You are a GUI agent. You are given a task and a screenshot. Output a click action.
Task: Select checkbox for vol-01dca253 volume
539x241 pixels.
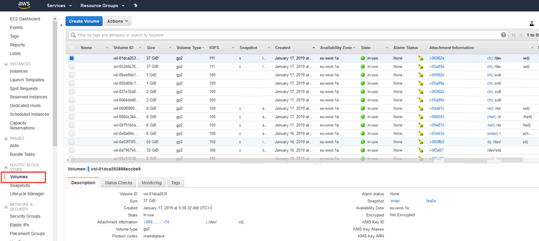(x=71, y=58)
